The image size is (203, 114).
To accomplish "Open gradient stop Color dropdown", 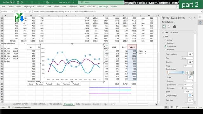I will (x=191, y=77).
